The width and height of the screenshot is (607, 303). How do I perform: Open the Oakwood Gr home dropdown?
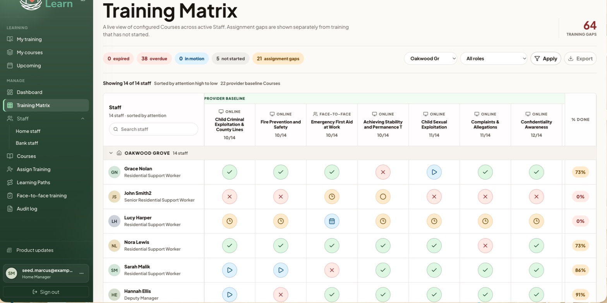[x=431, y=58]
